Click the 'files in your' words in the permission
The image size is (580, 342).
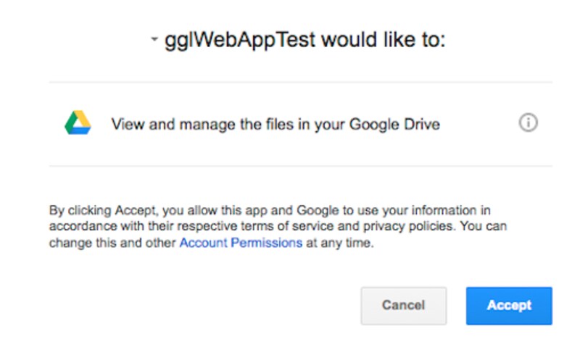(310, 125)
